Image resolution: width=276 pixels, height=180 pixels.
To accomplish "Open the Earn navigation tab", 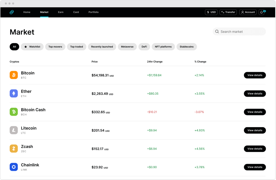I will 61,12.
